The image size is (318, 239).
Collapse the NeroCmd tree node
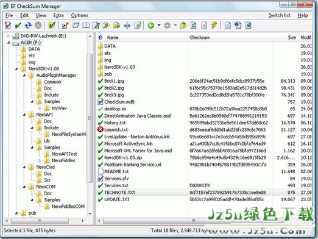(x=24, y=167)
